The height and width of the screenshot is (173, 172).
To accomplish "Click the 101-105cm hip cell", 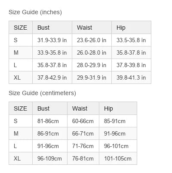I will click(118, 158).
